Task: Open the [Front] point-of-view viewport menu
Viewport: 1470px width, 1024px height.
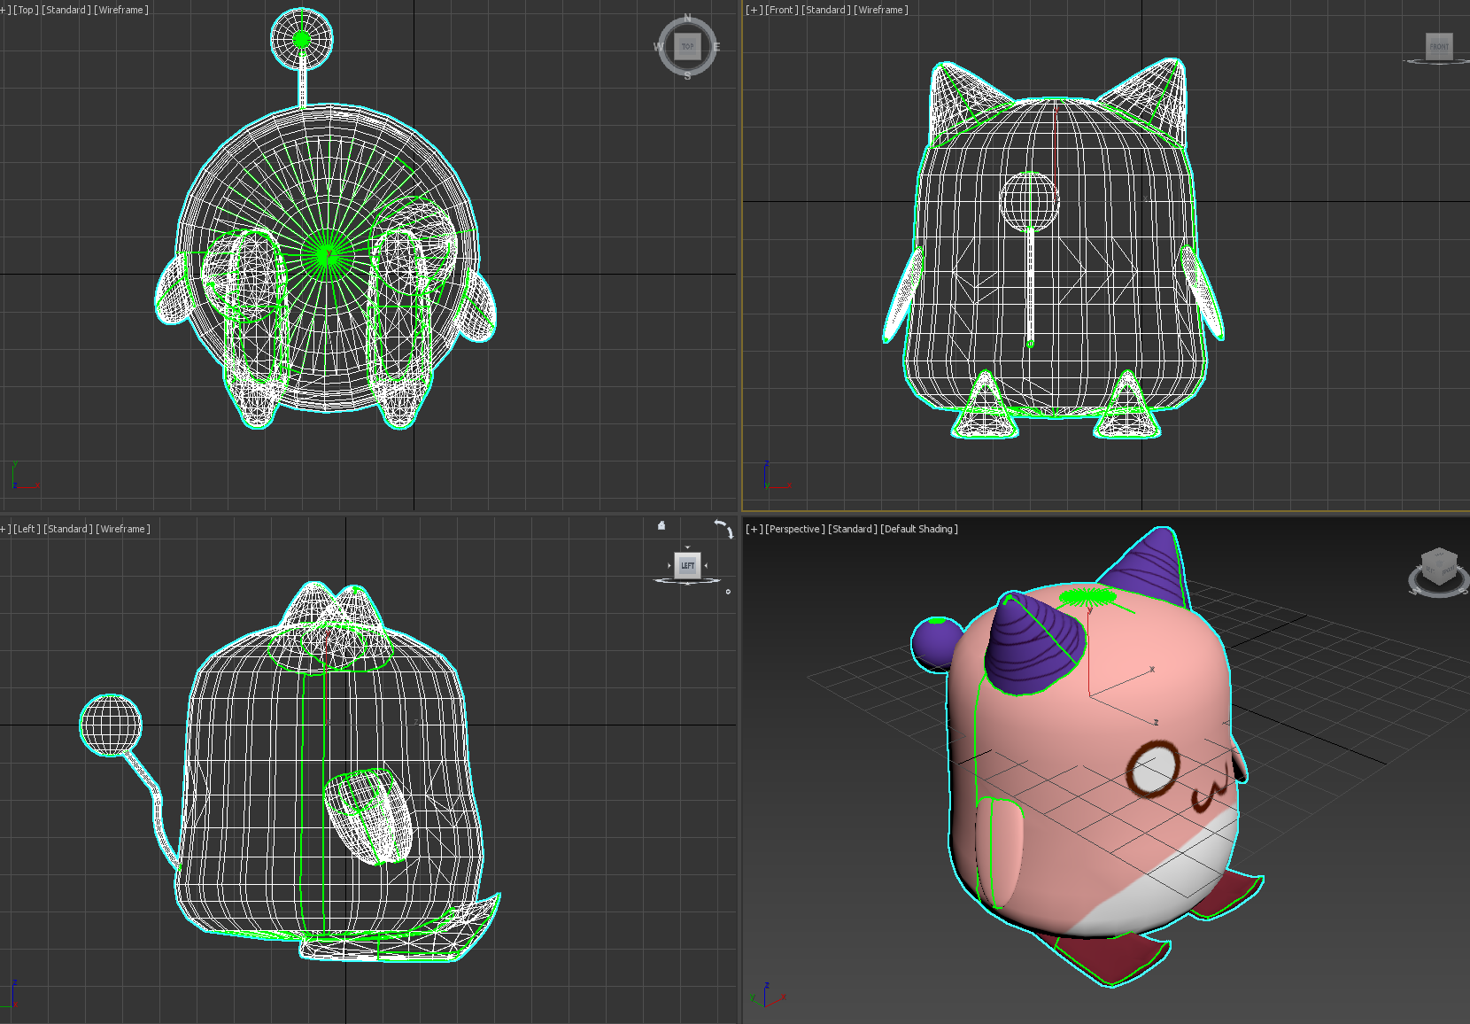Action: (781, 10)
